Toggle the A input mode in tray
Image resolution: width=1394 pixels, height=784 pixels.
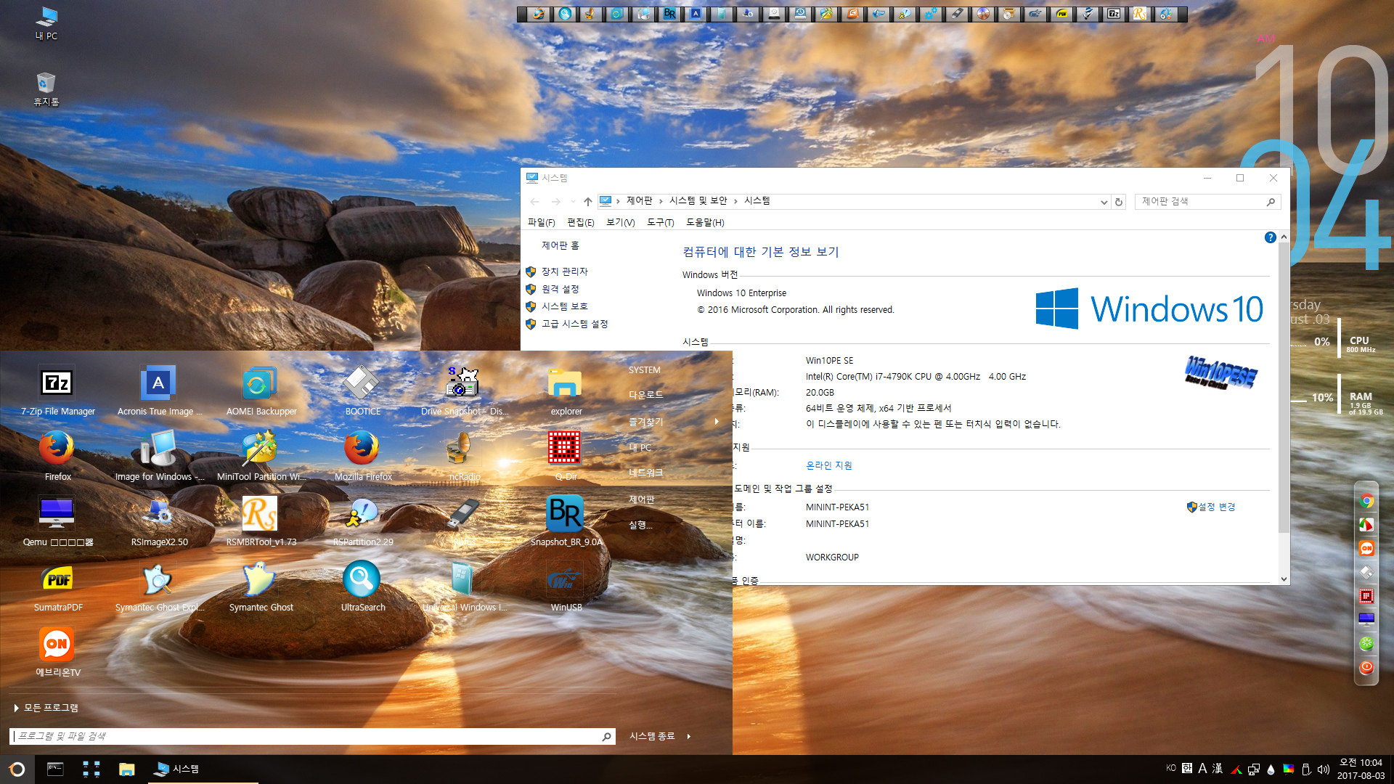(x=1202, y=768)
